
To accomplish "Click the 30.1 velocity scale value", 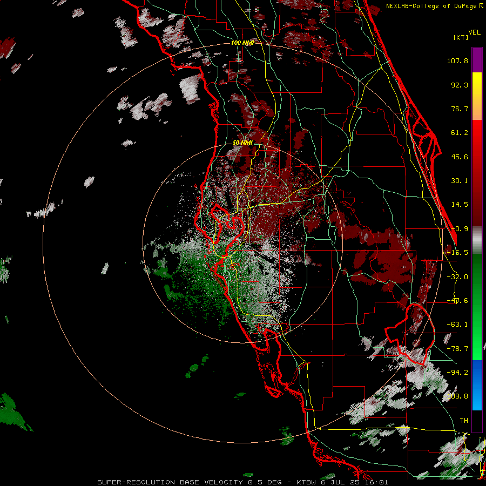I will click(460, 181).
